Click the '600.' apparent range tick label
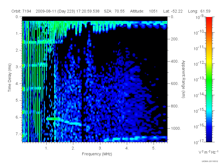Image resolution: width=223 pixels, height=167 pixels. [175, 84]
